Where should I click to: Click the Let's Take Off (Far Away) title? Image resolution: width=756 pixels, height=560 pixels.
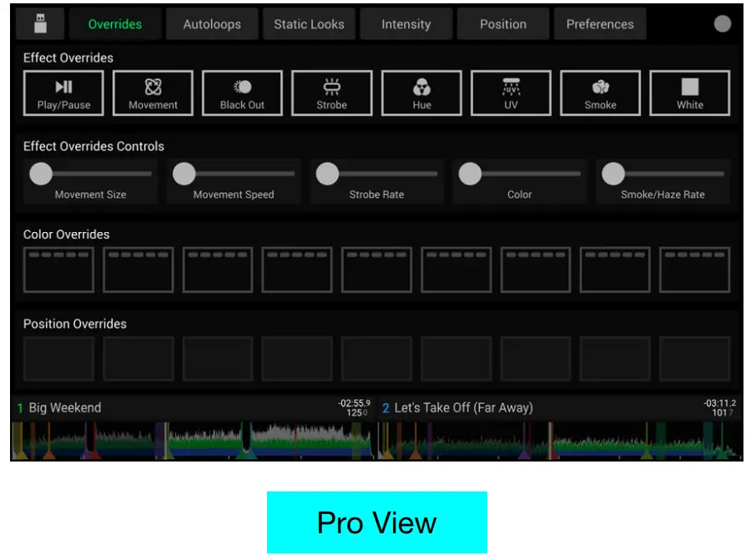click(463, 408)
